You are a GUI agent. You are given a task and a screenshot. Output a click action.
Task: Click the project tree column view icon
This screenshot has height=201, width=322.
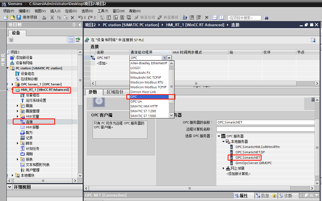point(74,25)
